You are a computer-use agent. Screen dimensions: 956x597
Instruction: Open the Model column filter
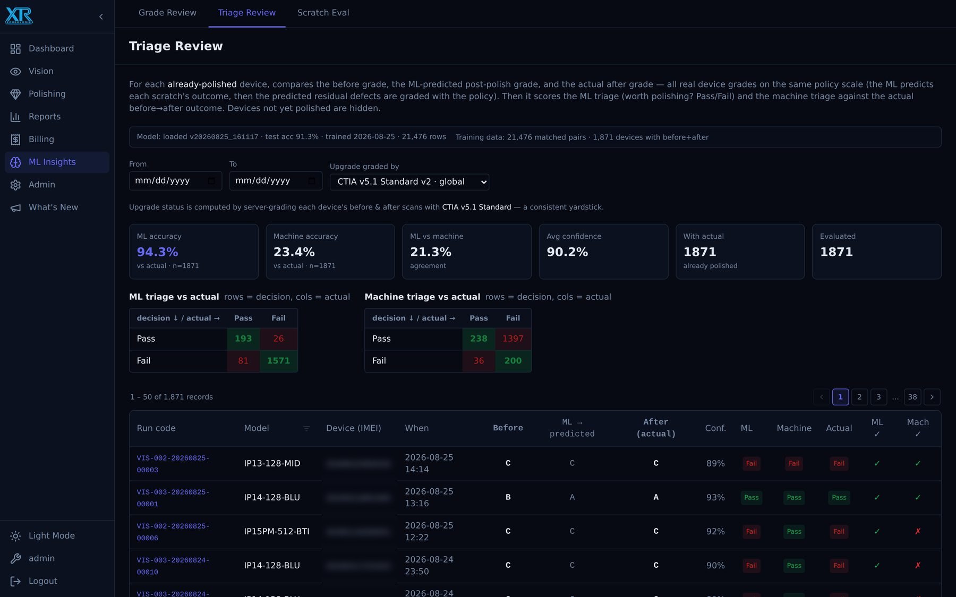point(306,429)
